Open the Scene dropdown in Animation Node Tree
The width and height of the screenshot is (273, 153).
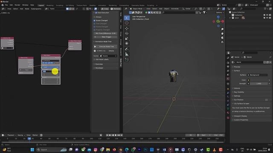coord(108,56)
